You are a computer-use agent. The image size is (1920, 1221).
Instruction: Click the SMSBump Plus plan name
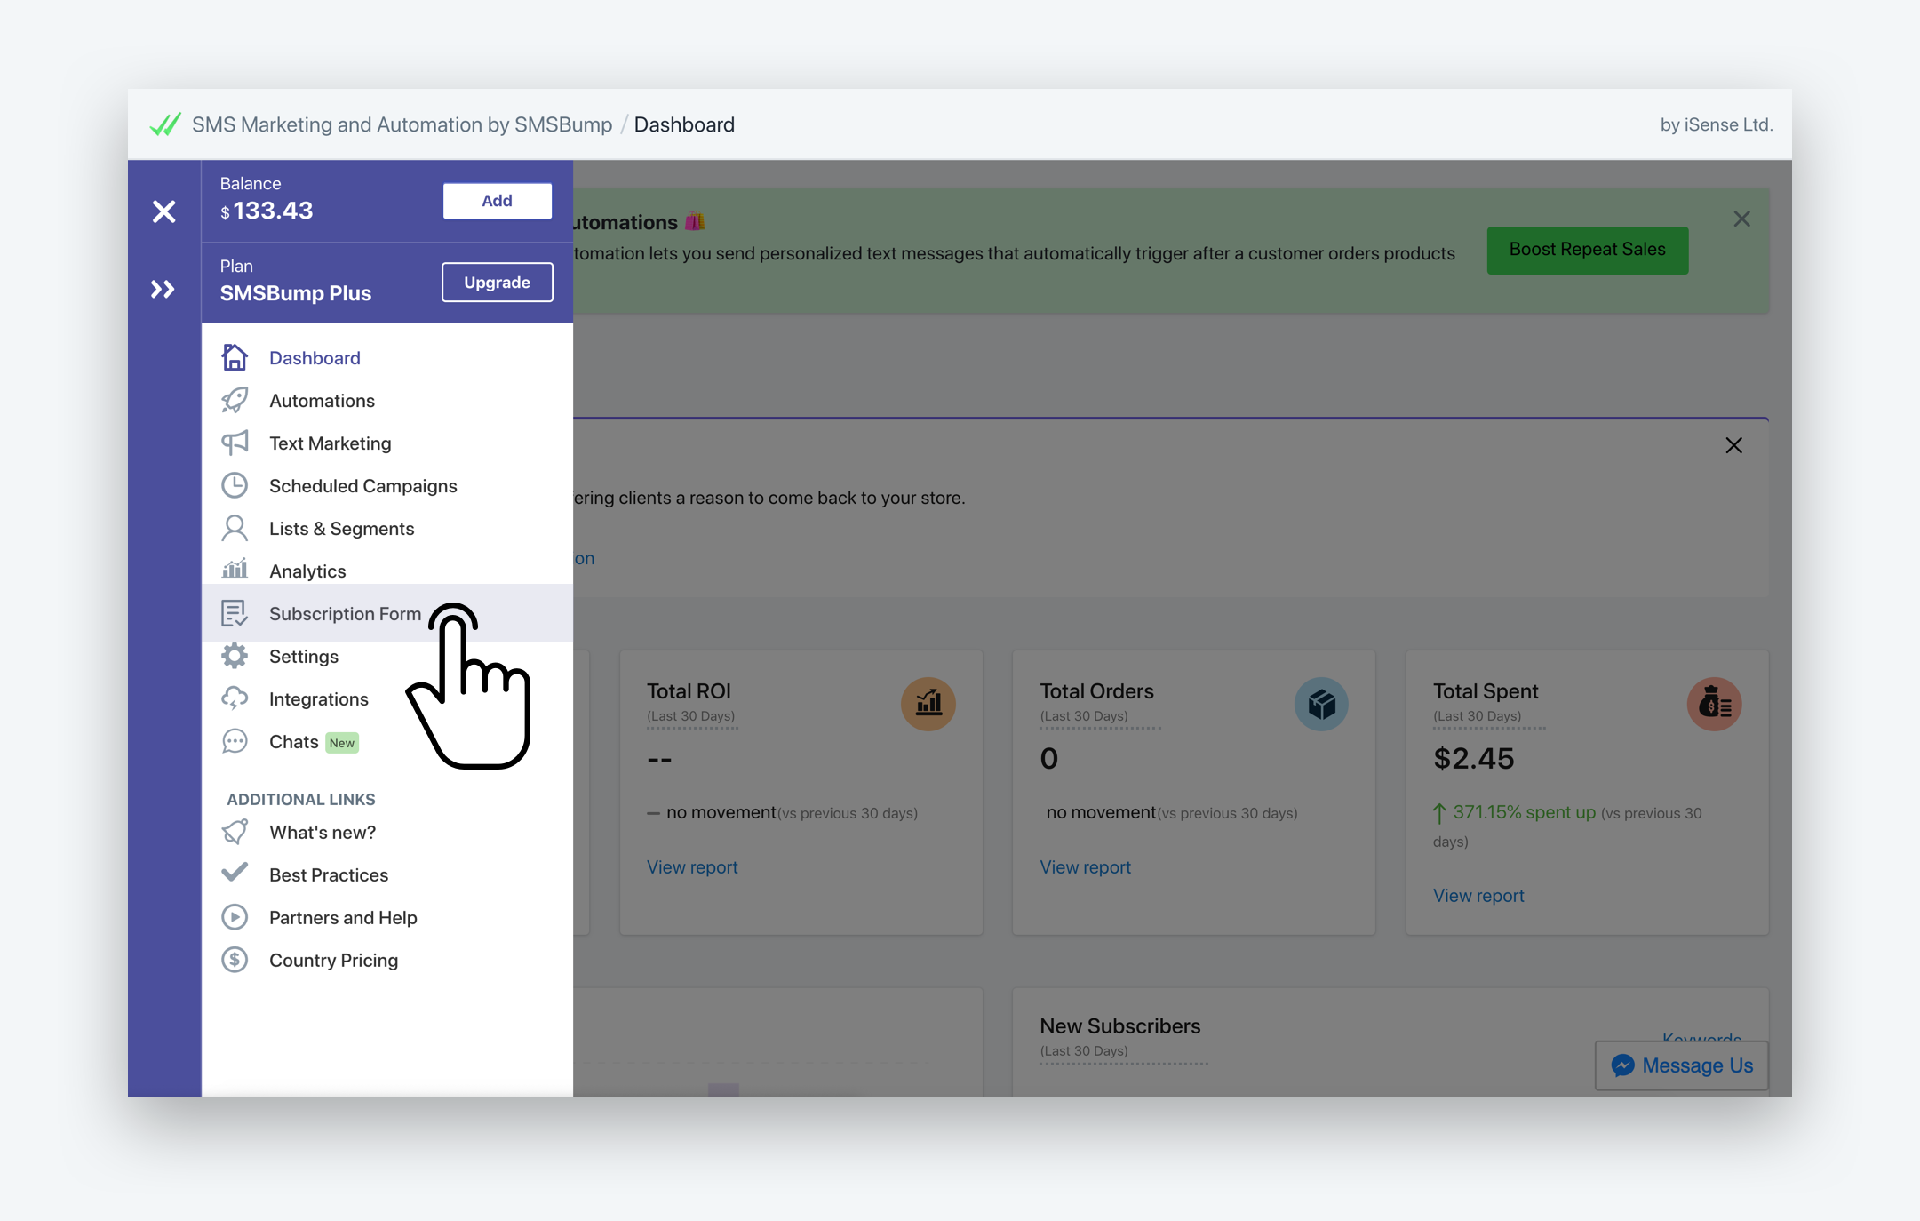(296, 293)
